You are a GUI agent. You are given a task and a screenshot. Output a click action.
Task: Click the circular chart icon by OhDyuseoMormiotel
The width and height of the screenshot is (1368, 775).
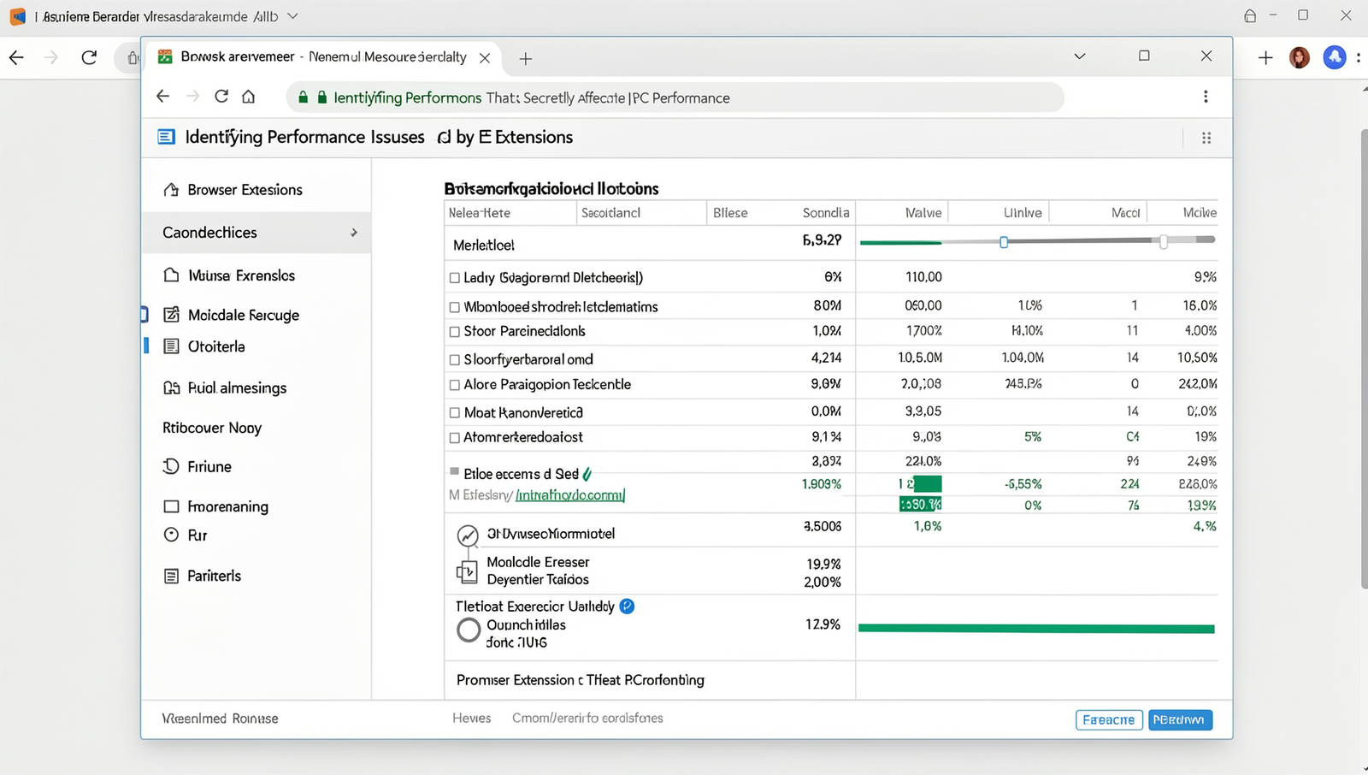point(468,535)
